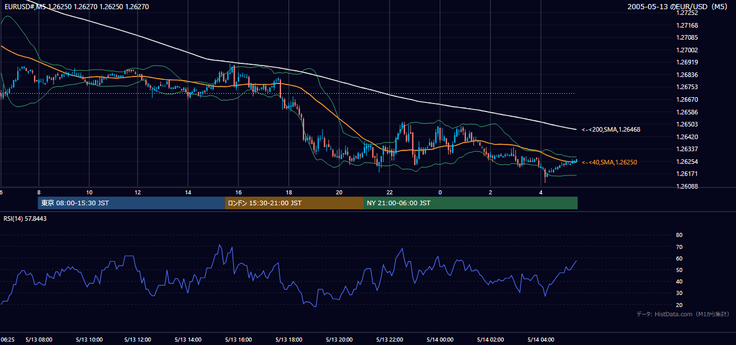Select bottom timeline label 5/14 04:00
The width and height of the screenshot is (736, 345).
[x=541, y=340]
